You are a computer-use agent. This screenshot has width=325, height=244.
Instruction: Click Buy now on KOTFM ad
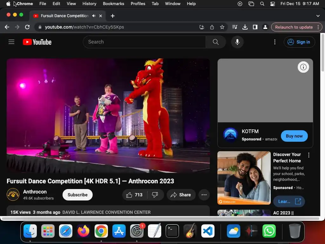pyautogui.click(x=294, y=136)
